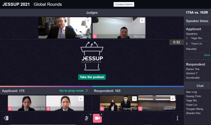Open the Speaker times panel header
Viewport: 211px width, 125px height.
click(x=197, y=21)
